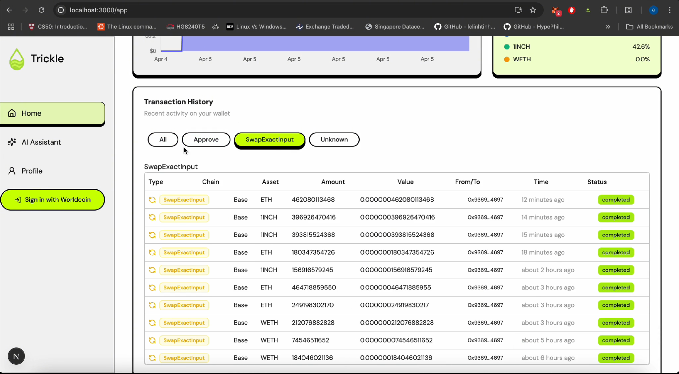
Task: Select the SwapExactInput filter
Action: tap(270, 140)
